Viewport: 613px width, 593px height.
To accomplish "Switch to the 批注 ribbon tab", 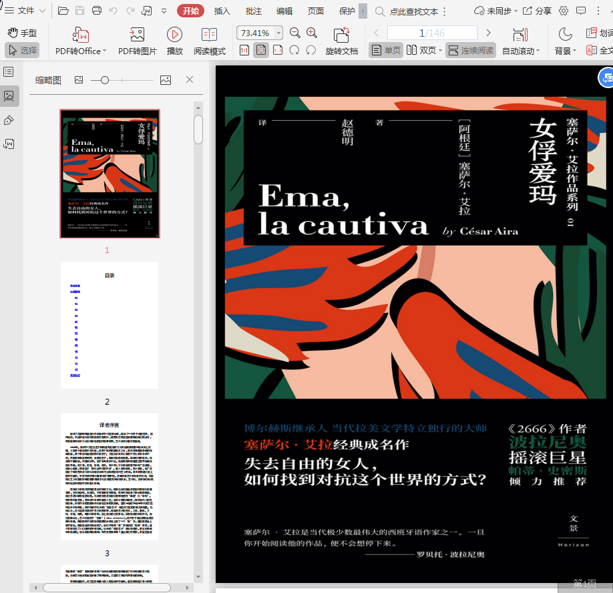I will pyautogui.click(x=254, y=11).
